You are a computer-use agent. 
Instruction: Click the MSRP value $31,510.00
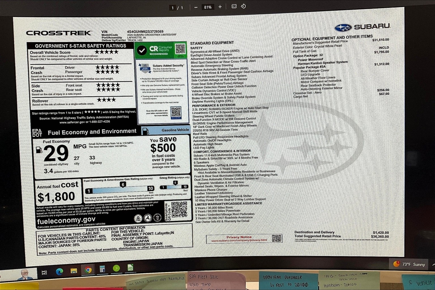380,40
